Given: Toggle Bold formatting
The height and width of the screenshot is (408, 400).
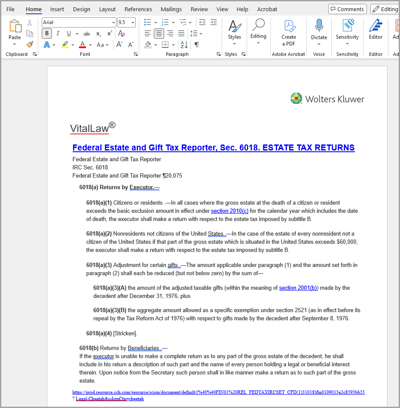Looking at the screenshot, I should coord(47,33).
